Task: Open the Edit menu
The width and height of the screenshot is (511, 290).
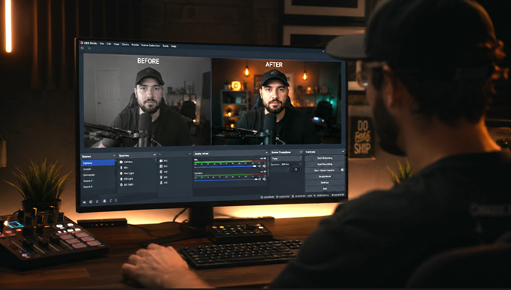Action: coord(109,44)
